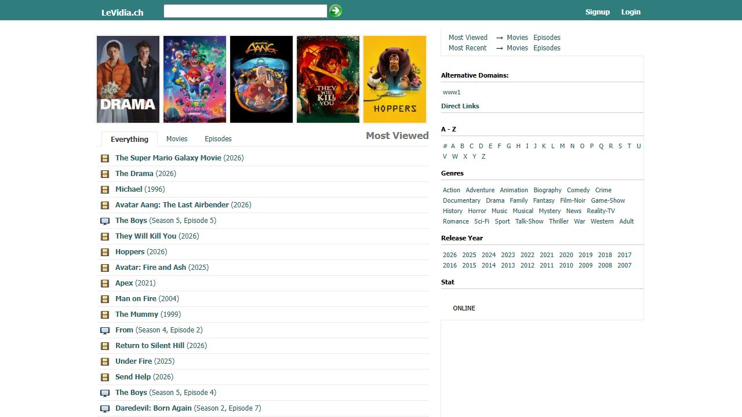Browse titles starting with letter M
The width and height of the screenshot is (742, 417).
coord(562,146)
